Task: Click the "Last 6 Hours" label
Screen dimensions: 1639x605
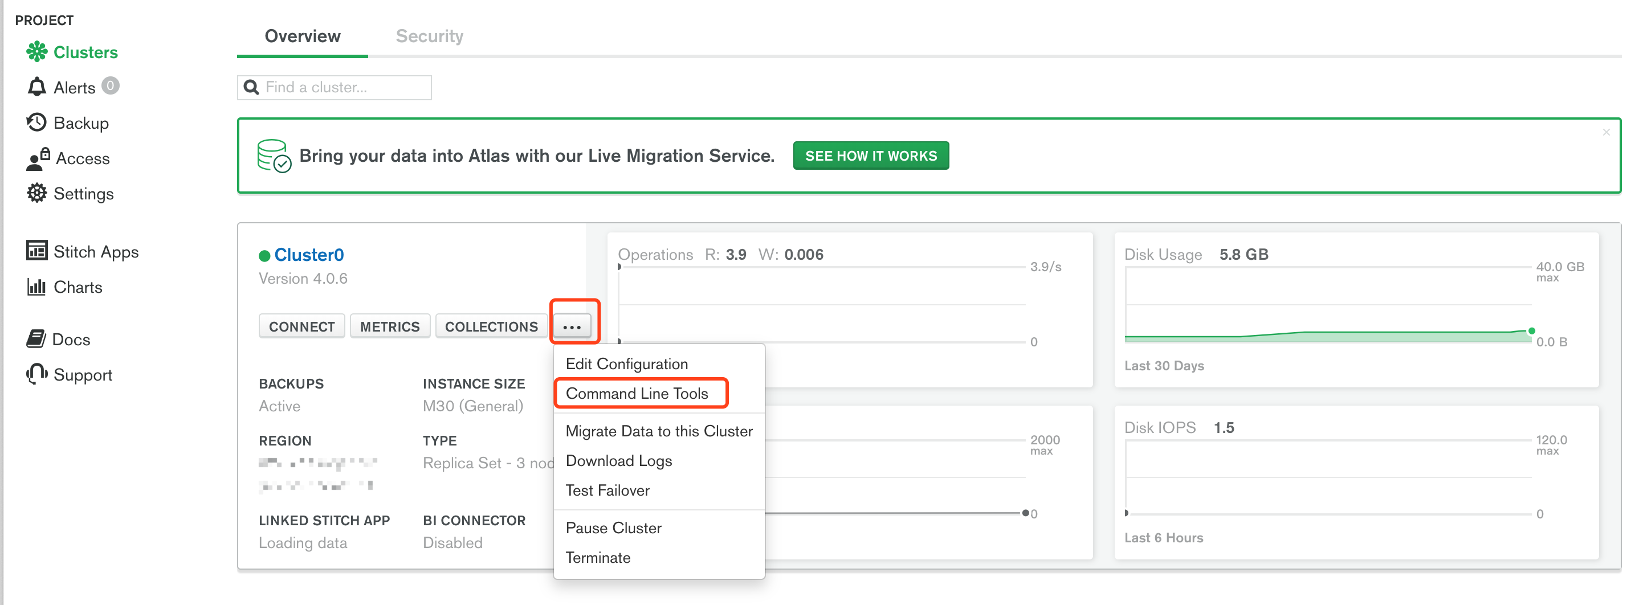Action: pyautogui.click(x=1164, y=538)
